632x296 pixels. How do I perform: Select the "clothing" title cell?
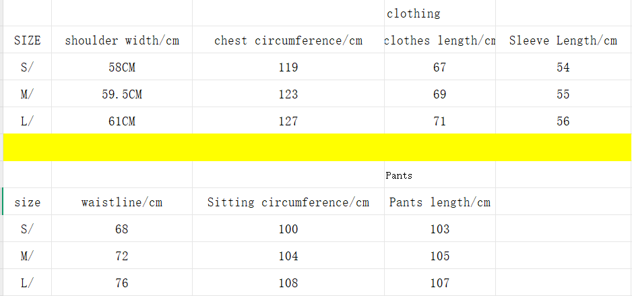click(x=414, y=13)
